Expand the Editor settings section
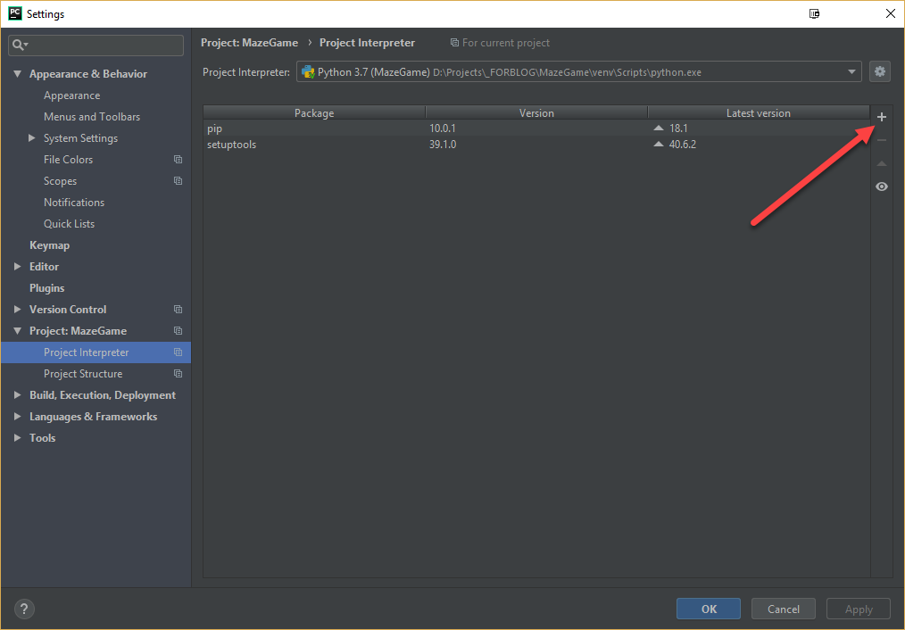The height and width of the screenshot is (630, 905). pos(18,267)
